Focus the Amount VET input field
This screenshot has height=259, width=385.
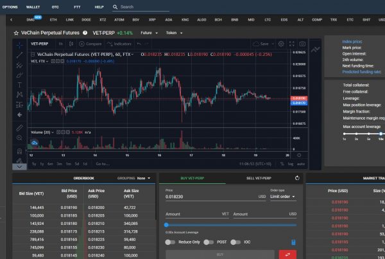tap(197, 214)
